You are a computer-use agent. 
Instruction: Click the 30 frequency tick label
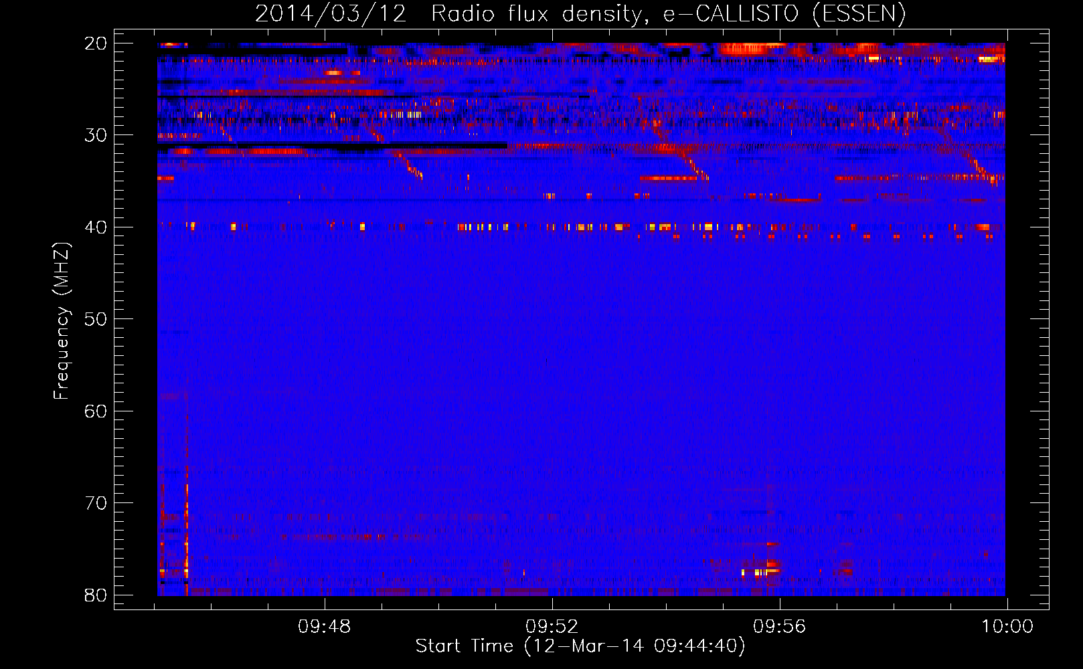click(x=96, y=135)
